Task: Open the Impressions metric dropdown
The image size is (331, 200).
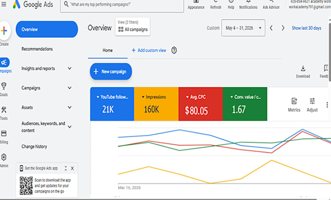Action: click(x=154, y=97)
